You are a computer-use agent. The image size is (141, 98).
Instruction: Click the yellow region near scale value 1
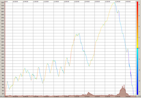point(137,37)
